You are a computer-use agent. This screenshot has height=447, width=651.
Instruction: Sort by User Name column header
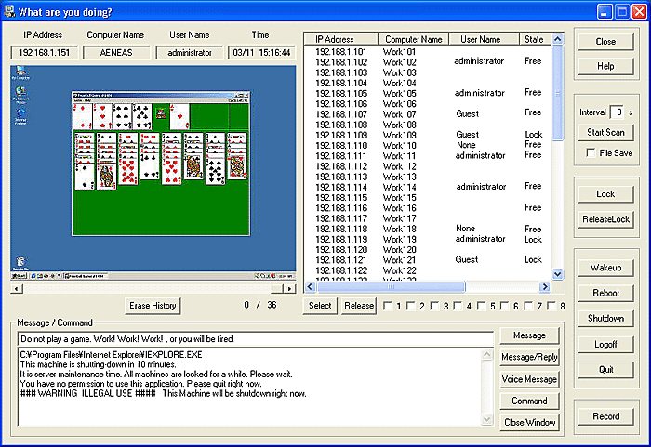(485, 39)
